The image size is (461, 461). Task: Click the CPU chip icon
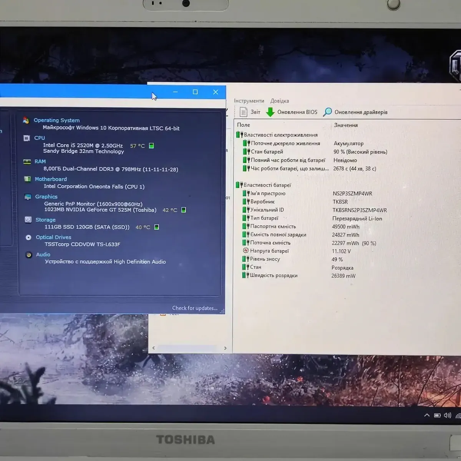[x=27, y=138]
